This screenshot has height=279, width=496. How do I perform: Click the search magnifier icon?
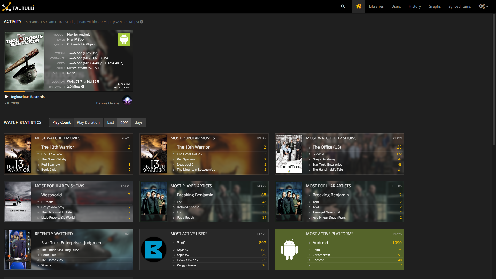click(x=343, y=6)
